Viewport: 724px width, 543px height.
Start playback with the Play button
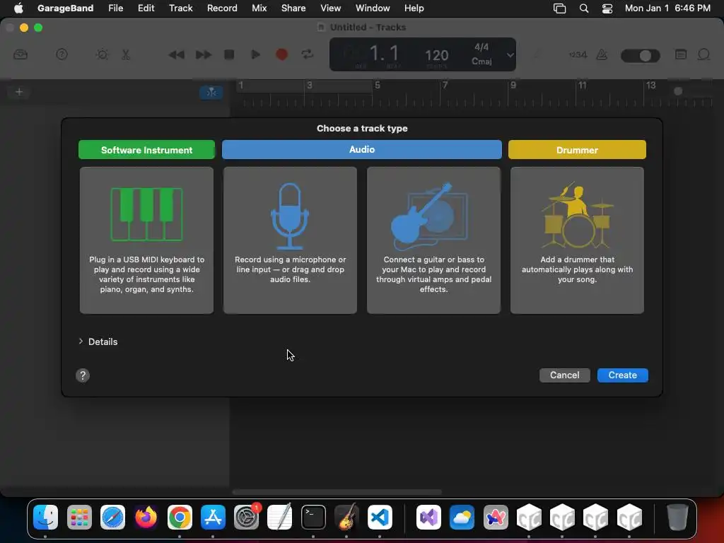tap(255, 54)
